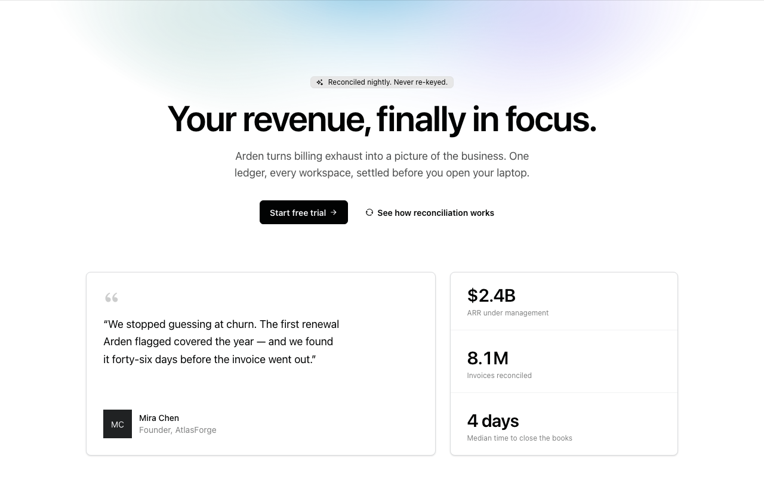The height and width of the screenshot is (477, 764).
Task: Click the MC avatar square
Action: pyautogui.click(x=118, y=424)
